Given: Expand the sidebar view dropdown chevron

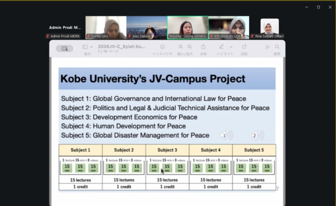Looking at the screenshot, I should click(x=91, y=47).
